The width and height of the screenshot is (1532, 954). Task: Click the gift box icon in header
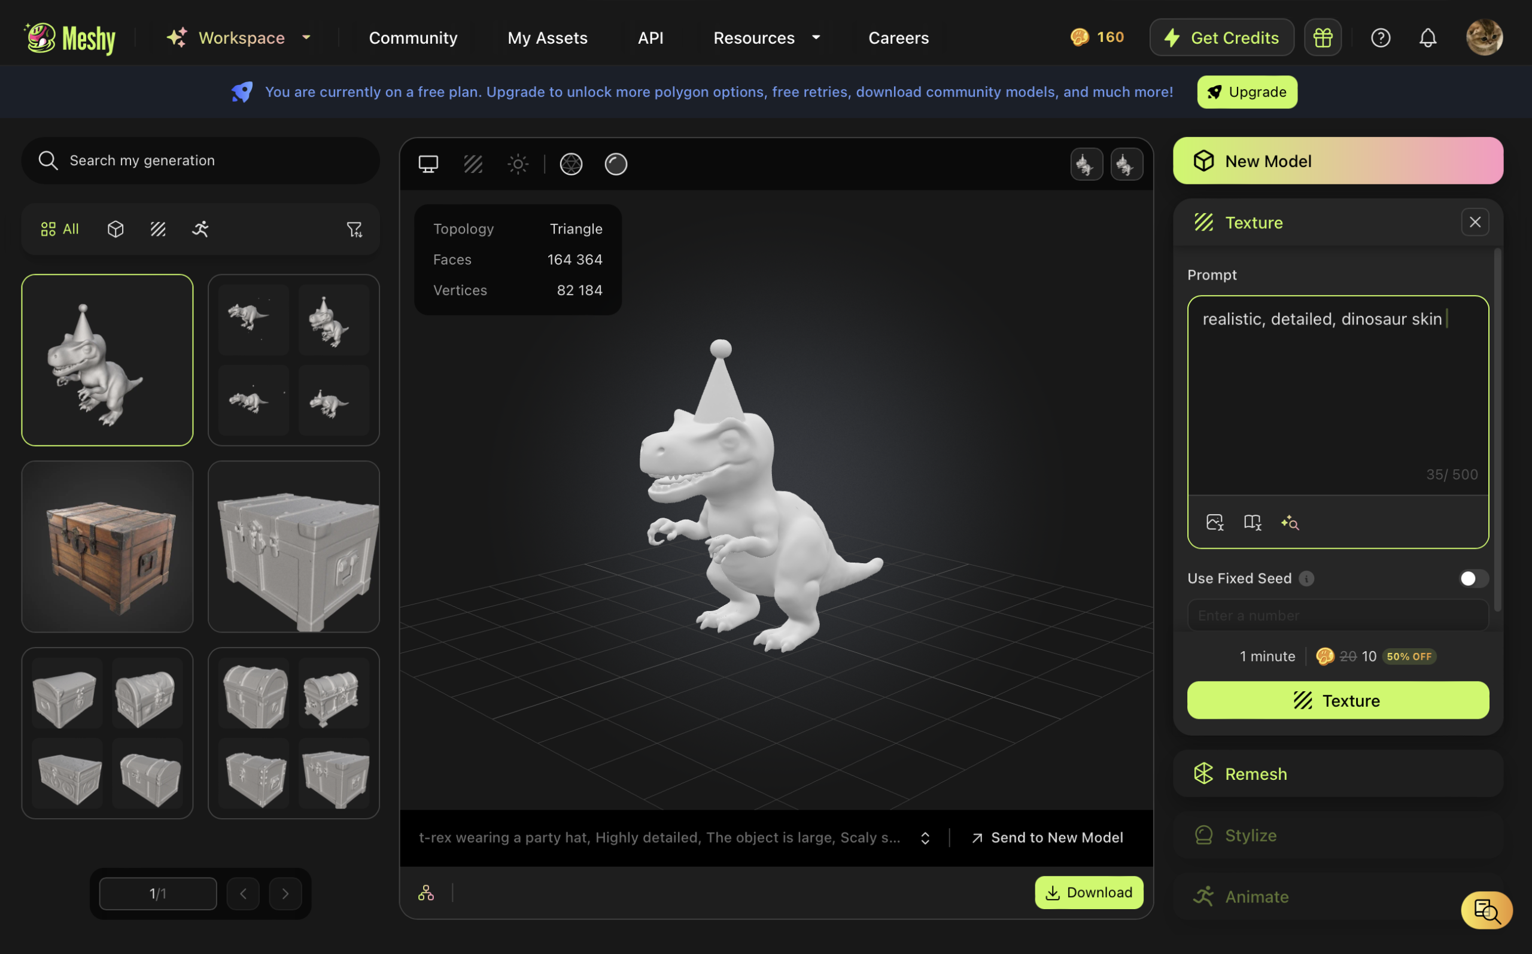pyautogui.click(x=1322, y=38)
